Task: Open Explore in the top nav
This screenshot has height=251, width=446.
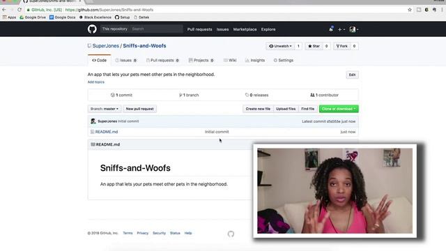Action: point(268,29)
